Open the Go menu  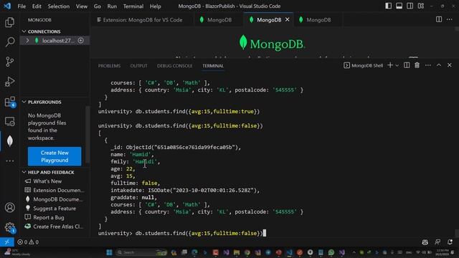[x=98, y=6]
